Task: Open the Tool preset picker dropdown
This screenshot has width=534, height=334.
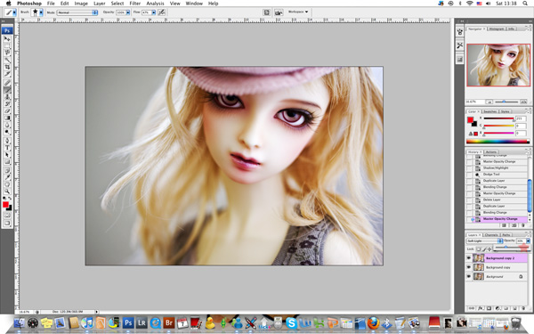Action: pos(14,12)
